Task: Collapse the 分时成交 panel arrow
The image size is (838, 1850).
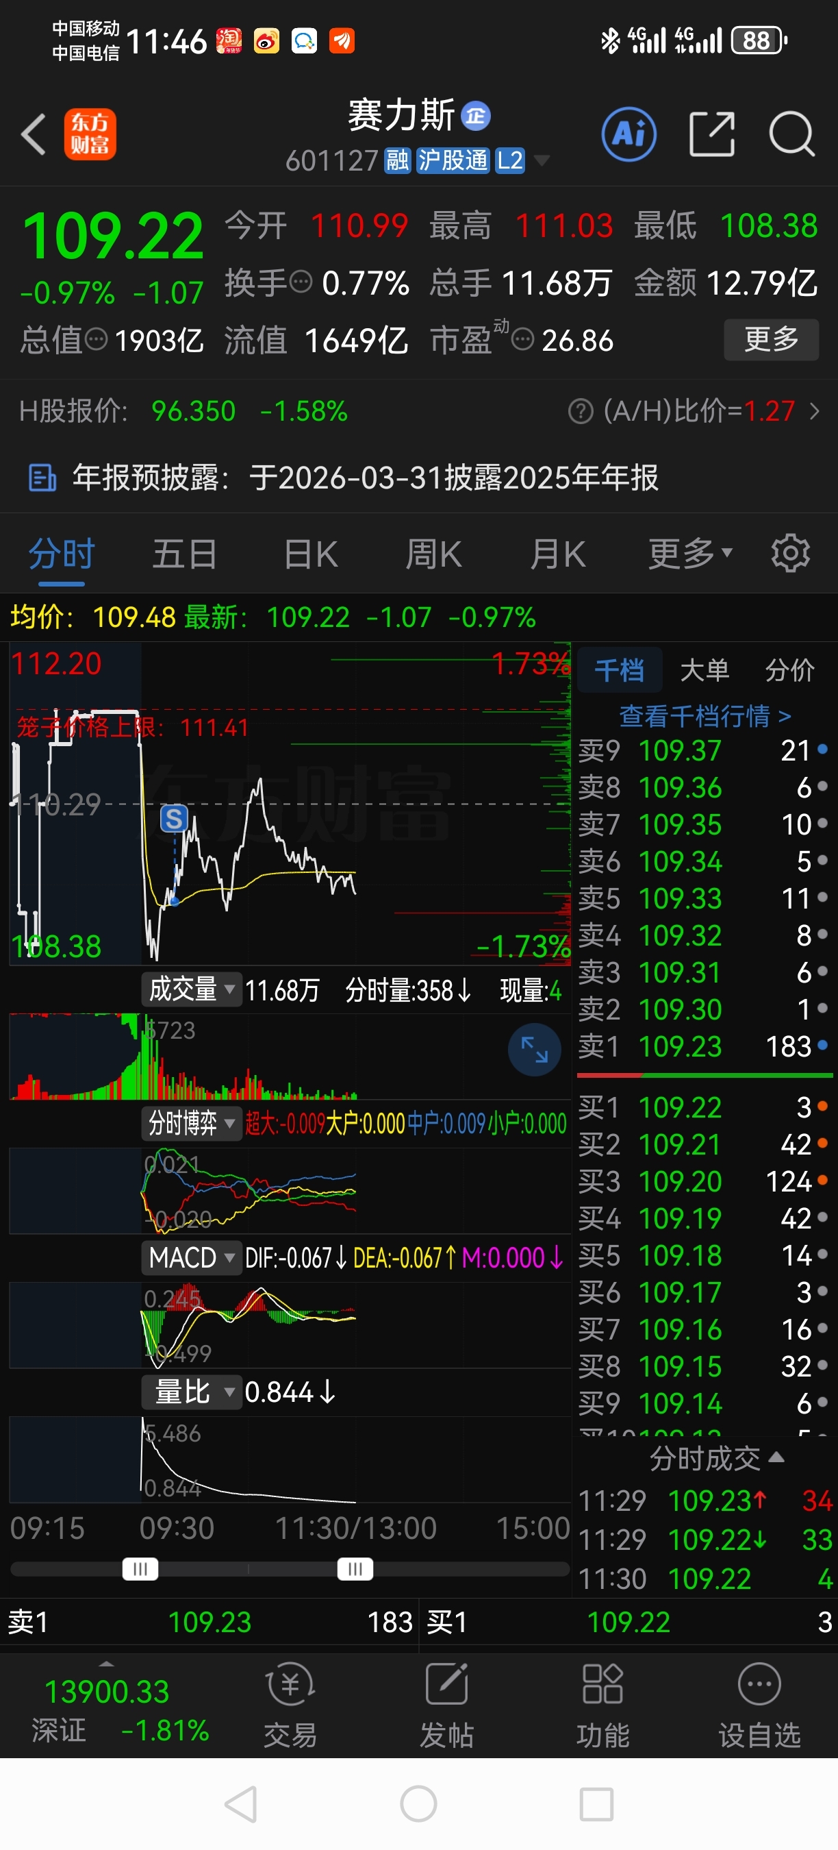Action: tap(776, 1457)
